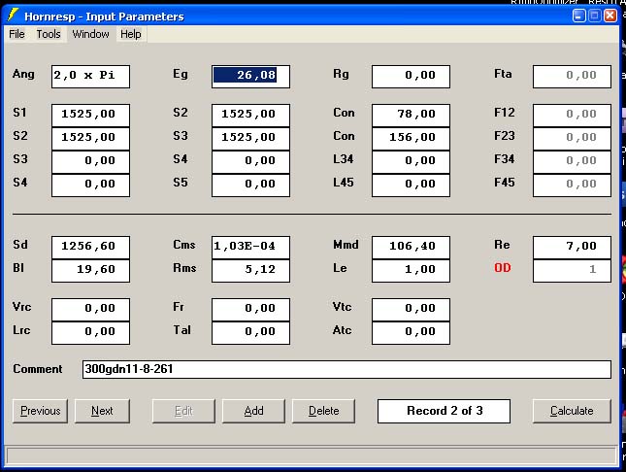This screenshot has width=626, height=472.
Task: Open the Window menu
Action: (x=90, y=34)
